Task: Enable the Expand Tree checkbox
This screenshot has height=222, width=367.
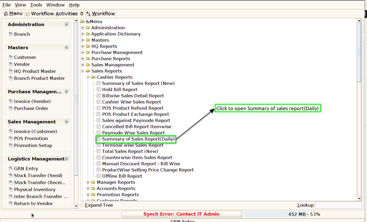Action: [82, 205]
